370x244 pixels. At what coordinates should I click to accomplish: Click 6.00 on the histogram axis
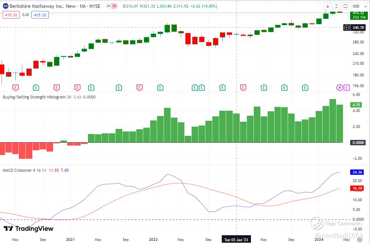click(x=356, y=94)
